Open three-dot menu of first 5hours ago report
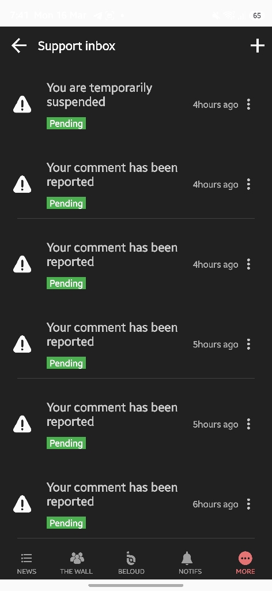Image resolution: width=272 pixels, height=591 pixels. tap(248, 344)
